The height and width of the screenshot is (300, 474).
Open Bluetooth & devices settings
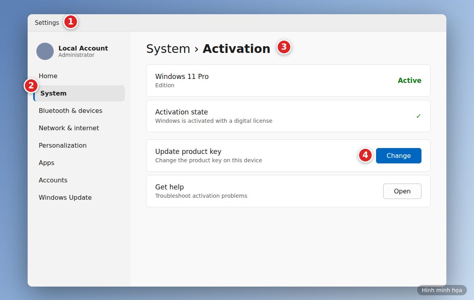tap(79, 111)
